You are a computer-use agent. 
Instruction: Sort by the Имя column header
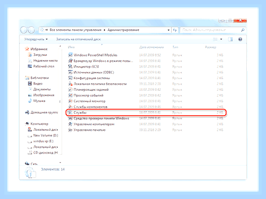click(71, 47)
